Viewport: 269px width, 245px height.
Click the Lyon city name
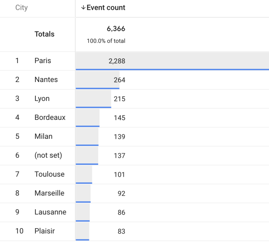coord(42,98)
